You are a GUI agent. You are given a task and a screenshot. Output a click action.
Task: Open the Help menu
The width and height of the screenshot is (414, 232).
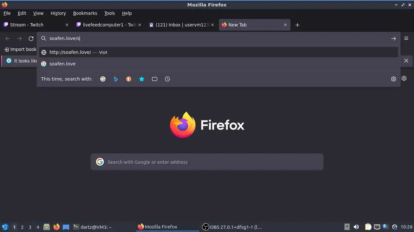[x=127, y=13]
